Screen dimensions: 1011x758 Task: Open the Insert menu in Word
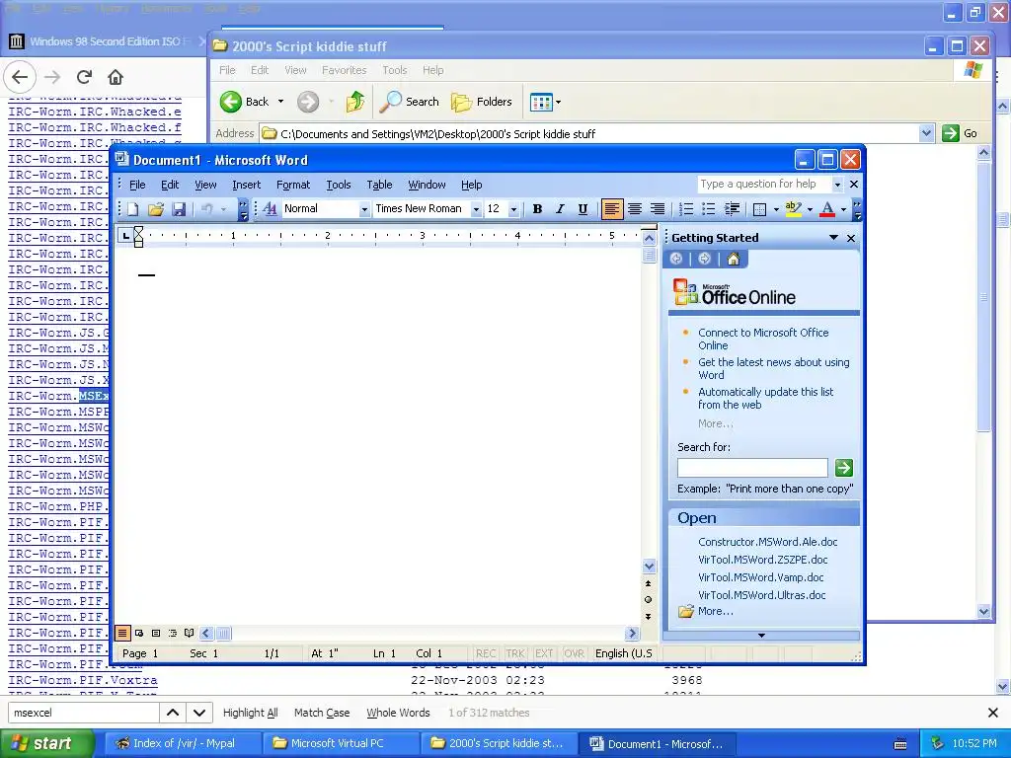coord(246,185)
